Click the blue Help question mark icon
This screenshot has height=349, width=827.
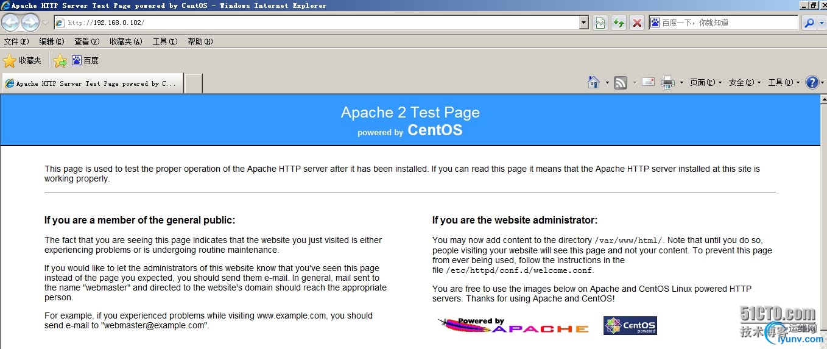click(x=812, y=82)
